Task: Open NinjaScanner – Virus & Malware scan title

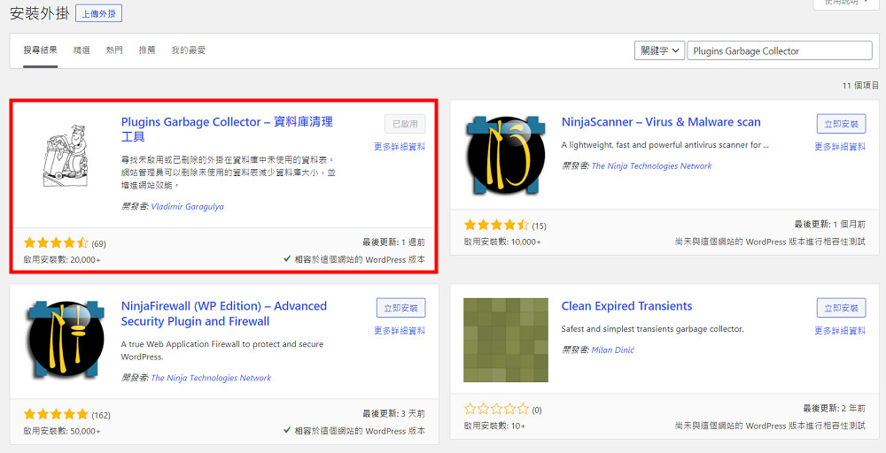Action: pyautogui.click(x=661, y=122)
